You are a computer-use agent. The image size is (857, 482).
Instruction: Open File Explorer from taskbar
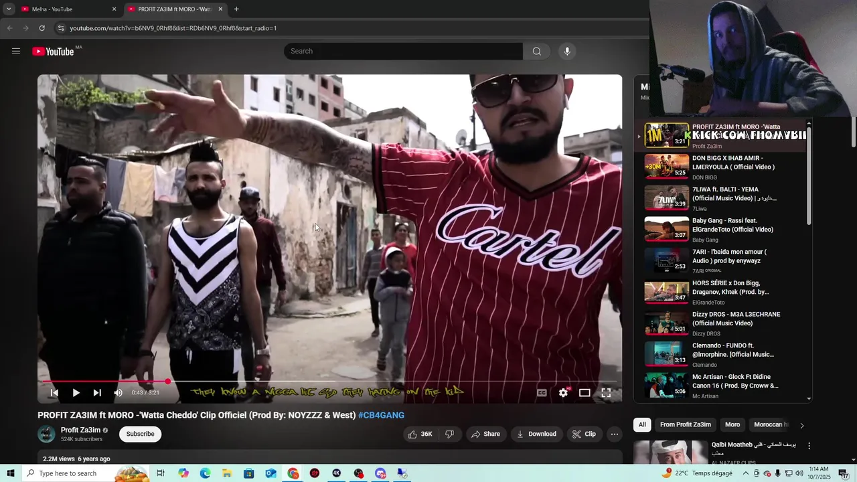227,473
